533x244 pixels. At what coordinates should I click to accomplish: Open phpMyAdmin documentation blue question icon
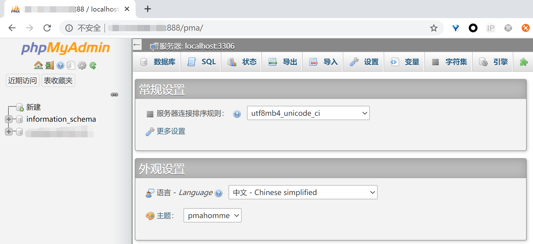tap(60, 65)
